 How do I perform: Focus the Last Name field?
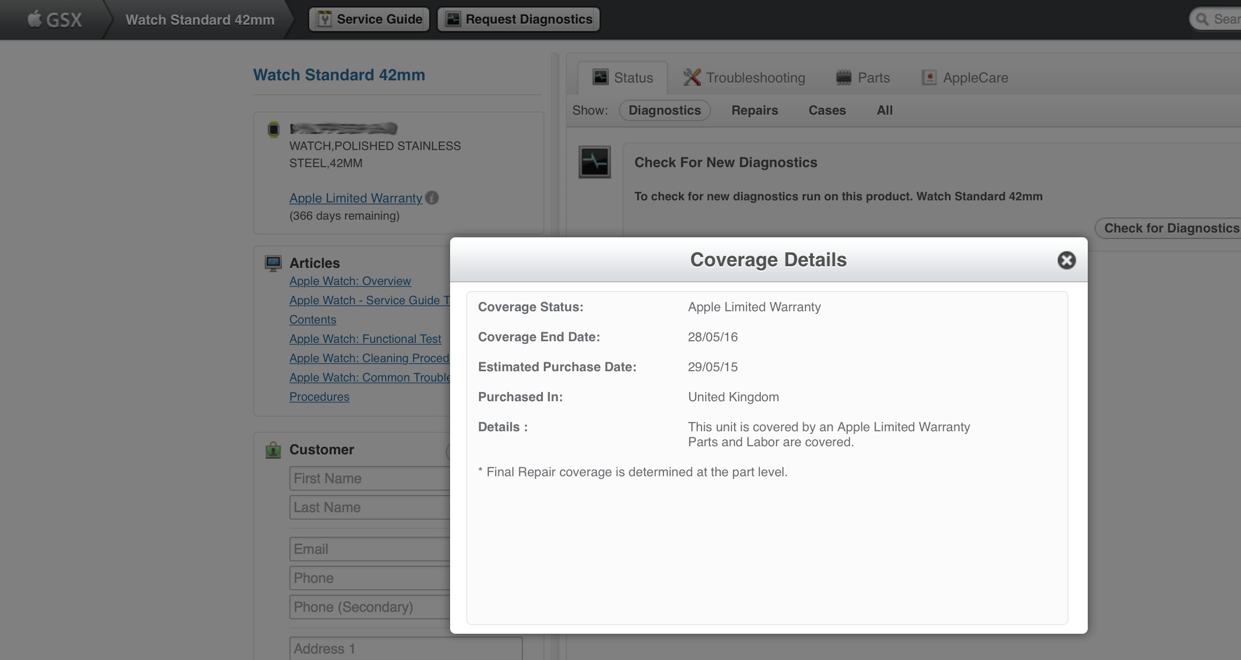[370, 507]
